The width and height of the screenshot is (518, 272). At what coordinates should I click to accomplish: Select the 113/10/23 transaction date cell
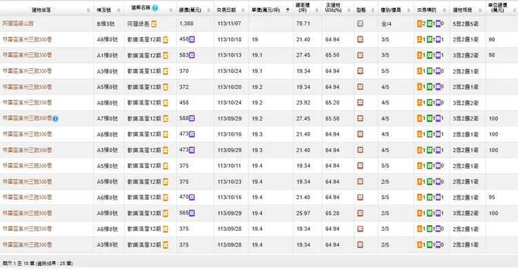[x=229, y=182]
